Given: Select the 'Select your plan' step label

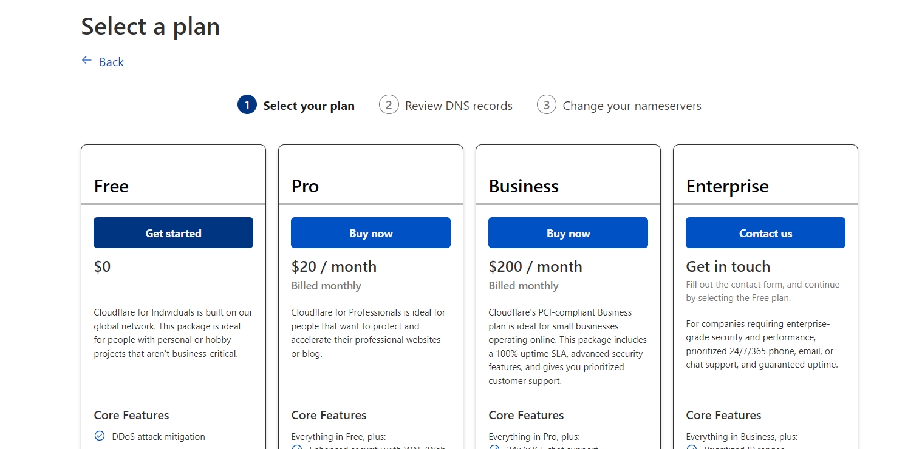Looking at the screenshot, I should [309, 106].
